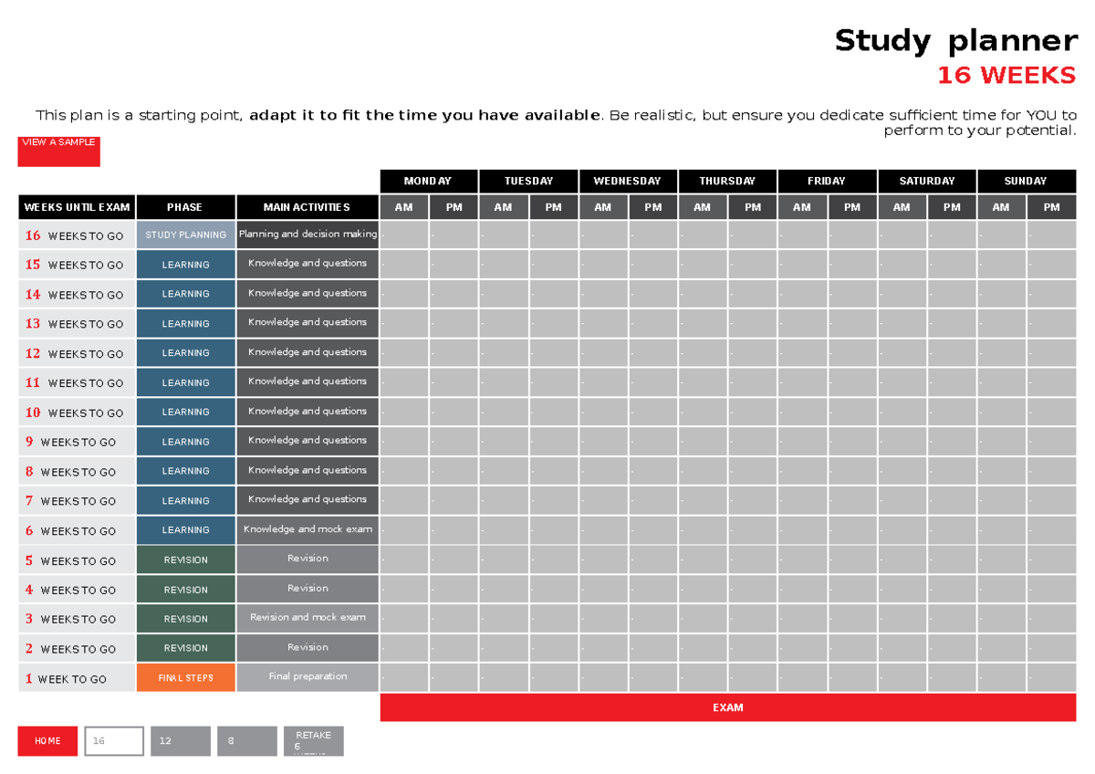Image resolution: width=1095 pixels, height=774 pixels.
Task: Click the LEARNING phase for week 15
Action: pyautogui.click(x=185, y=264)
